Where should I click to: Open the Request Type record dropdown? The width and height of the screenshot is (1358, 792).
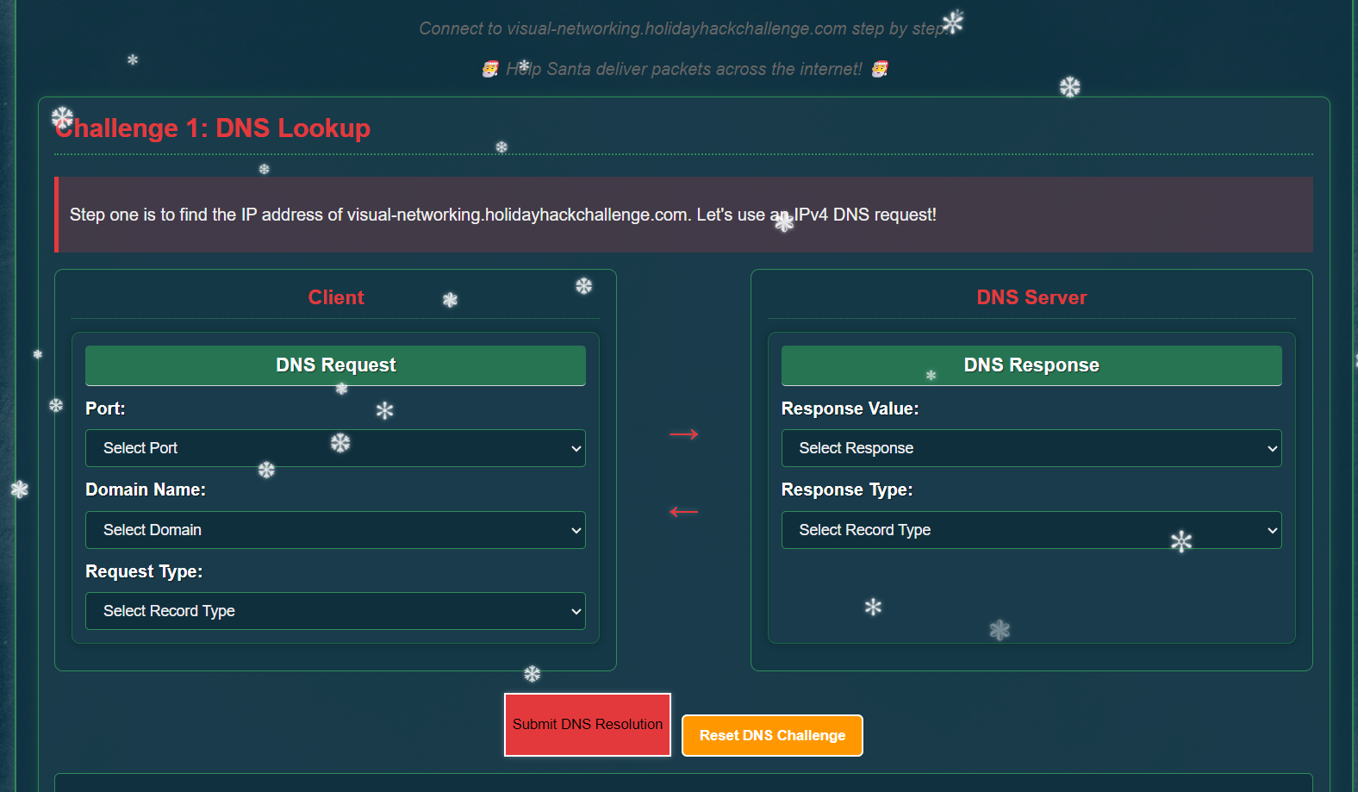coord(335,611)
